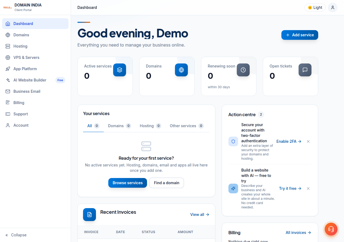Open the support headset chat bubble
344x242 pixels.
(331, 229)
